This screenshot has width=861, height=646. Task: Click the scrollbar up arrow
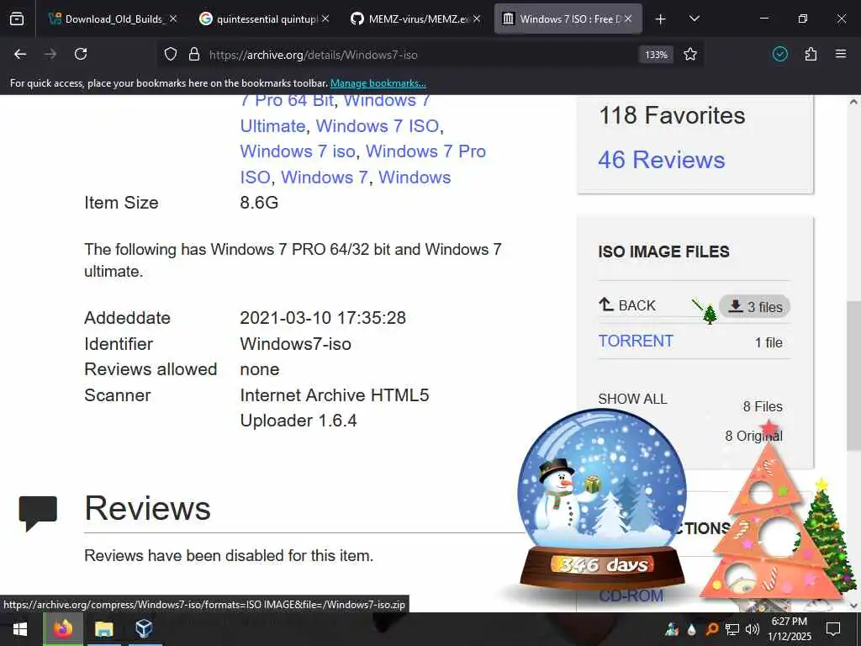click(854, 102)
